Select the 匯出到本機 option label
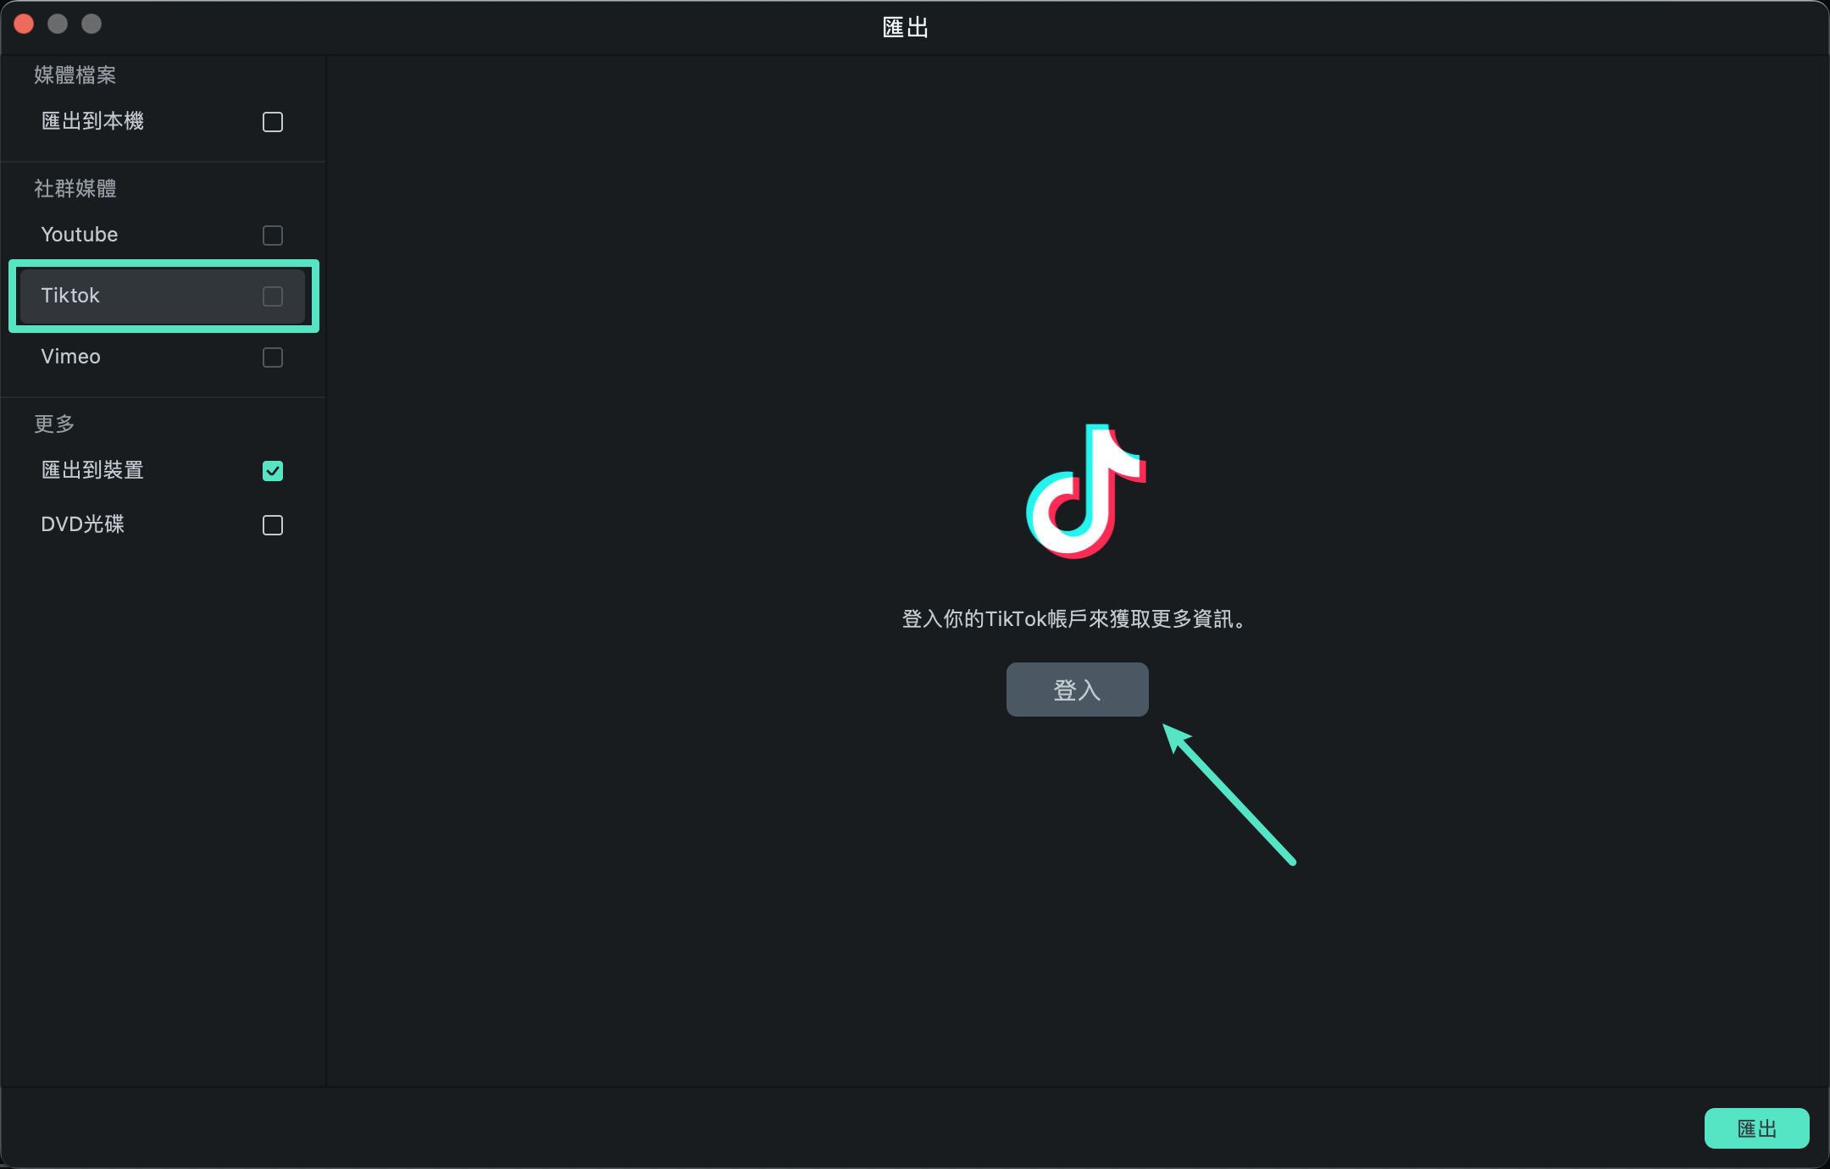The image size is (1830, 1169). coord(92,121)
